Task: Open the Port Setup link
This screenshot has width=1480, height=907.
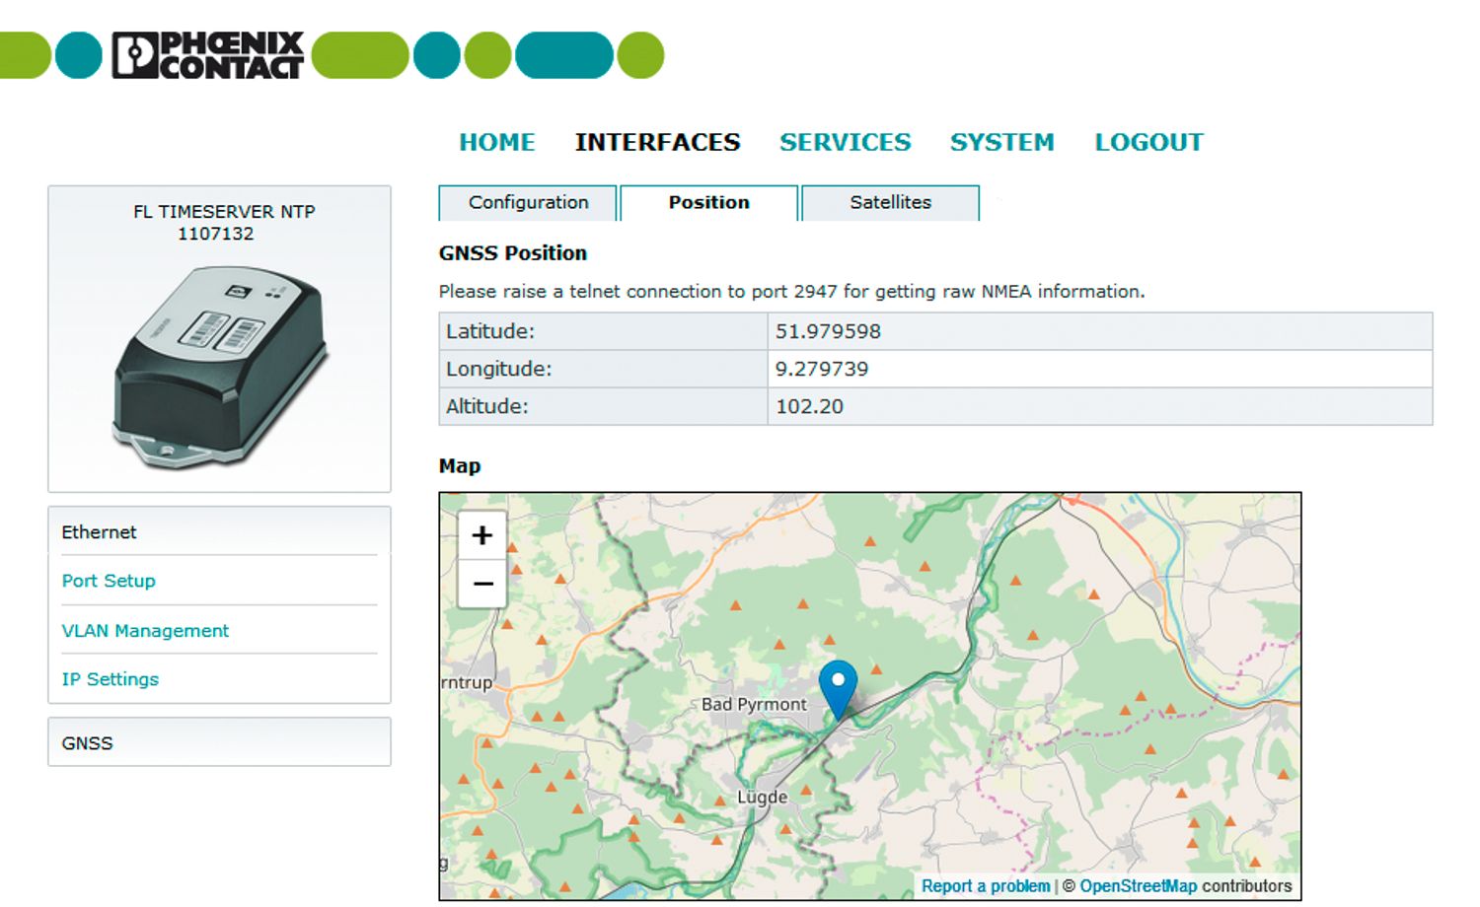Action: [x=109, y=581]
